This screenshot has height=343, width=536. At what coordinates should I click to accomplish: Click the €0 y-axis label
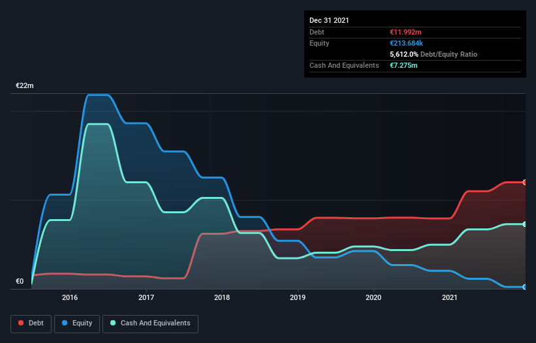click(x=20, y=281)
